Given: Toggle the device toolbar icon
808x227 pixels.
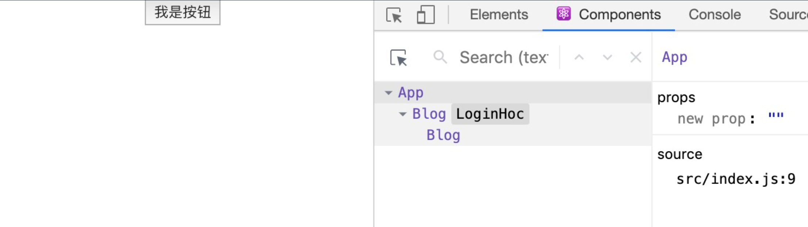Looking at the screenshot, I should pos(426,15).
